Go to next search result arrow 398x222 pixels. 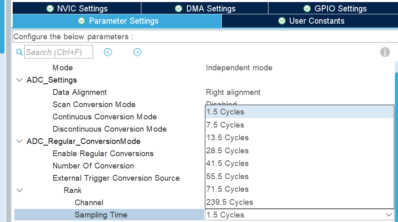pyautogui.click(x=137, y=52)
